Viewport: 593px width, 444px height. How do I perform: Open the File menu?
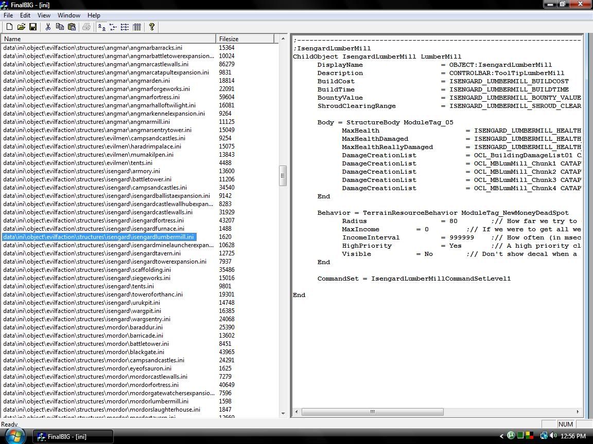pos(8,15)
